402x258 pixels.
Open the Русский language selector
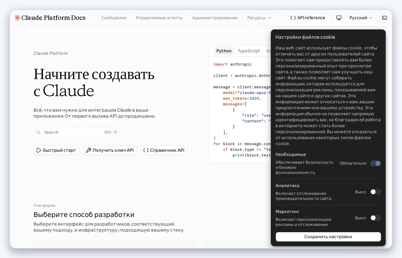[x=361, y=18]
